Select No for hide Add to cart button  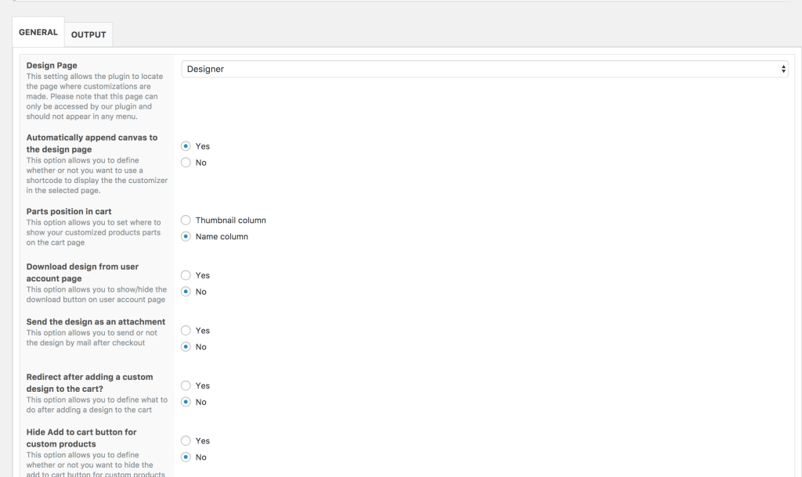(186, 457)
